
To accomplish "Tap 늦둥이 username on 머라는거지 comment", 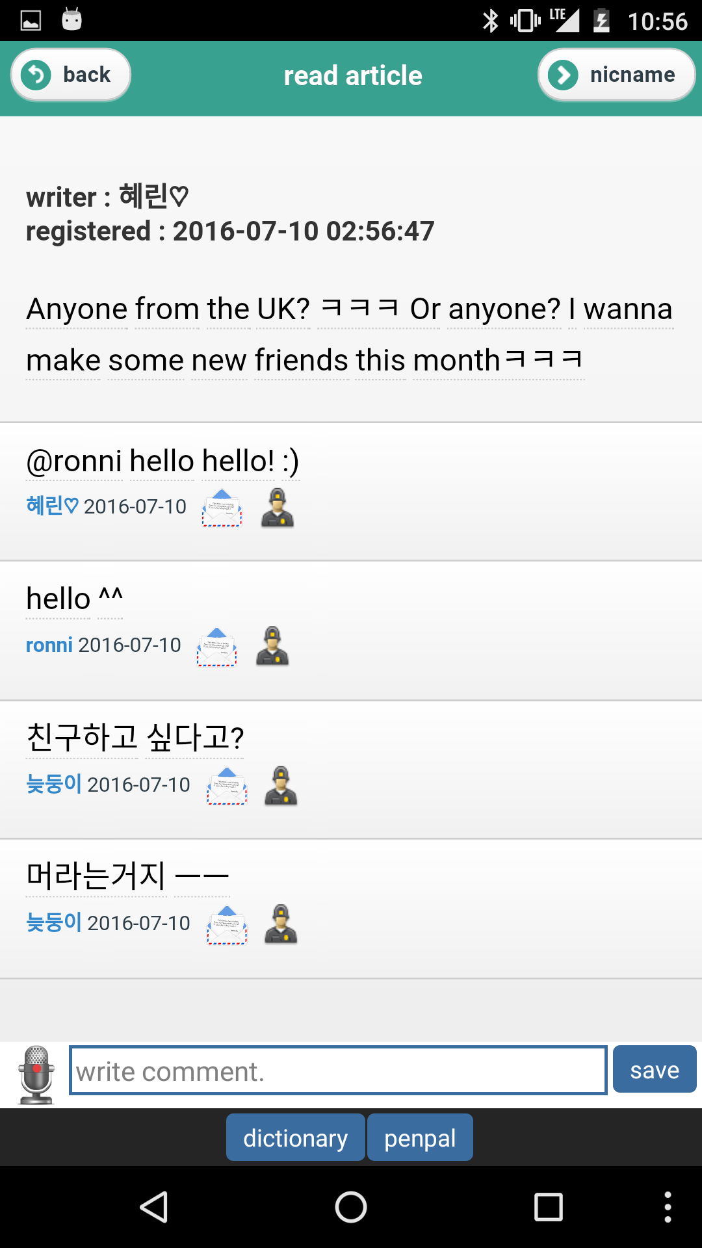I will click(53, 922).
